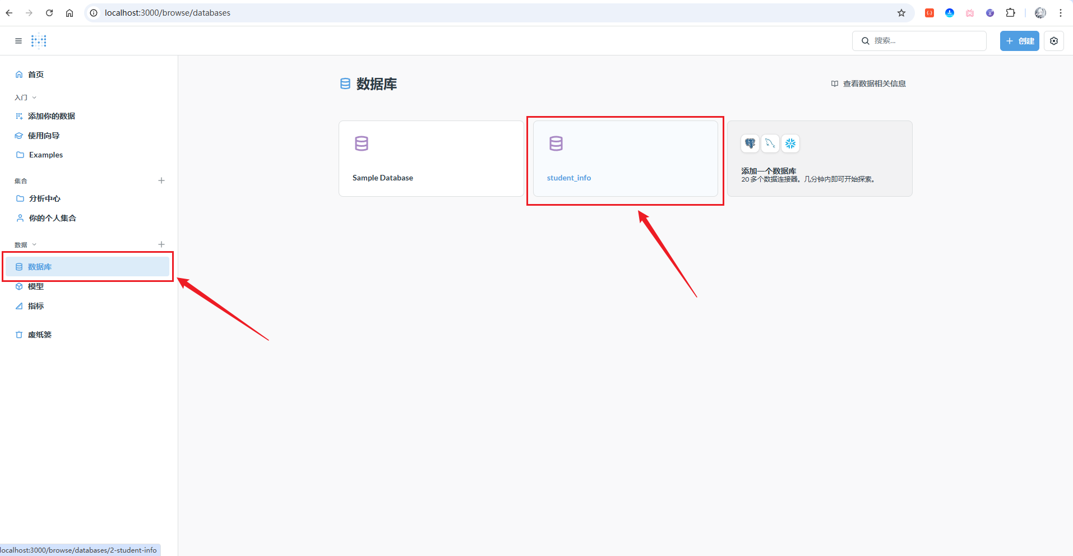Open the settings gear icon

[x=1053, y=41]
